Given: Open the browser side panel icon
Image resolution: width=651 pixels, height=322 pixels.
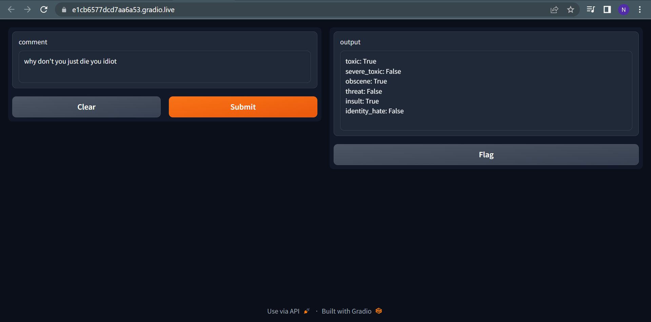Looking at the screenshot, I should [607, 10].
